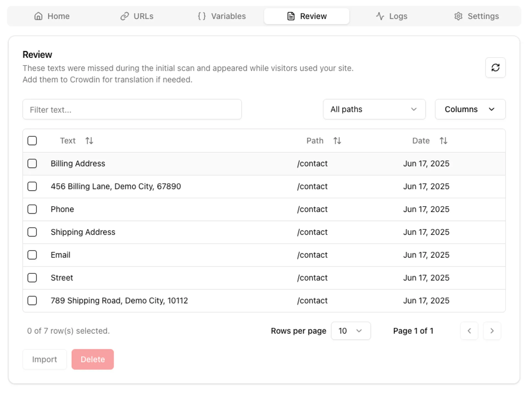Click the URLs tab link icon
Viewport: 528px width, 393px height.
[x=125, y=16]
